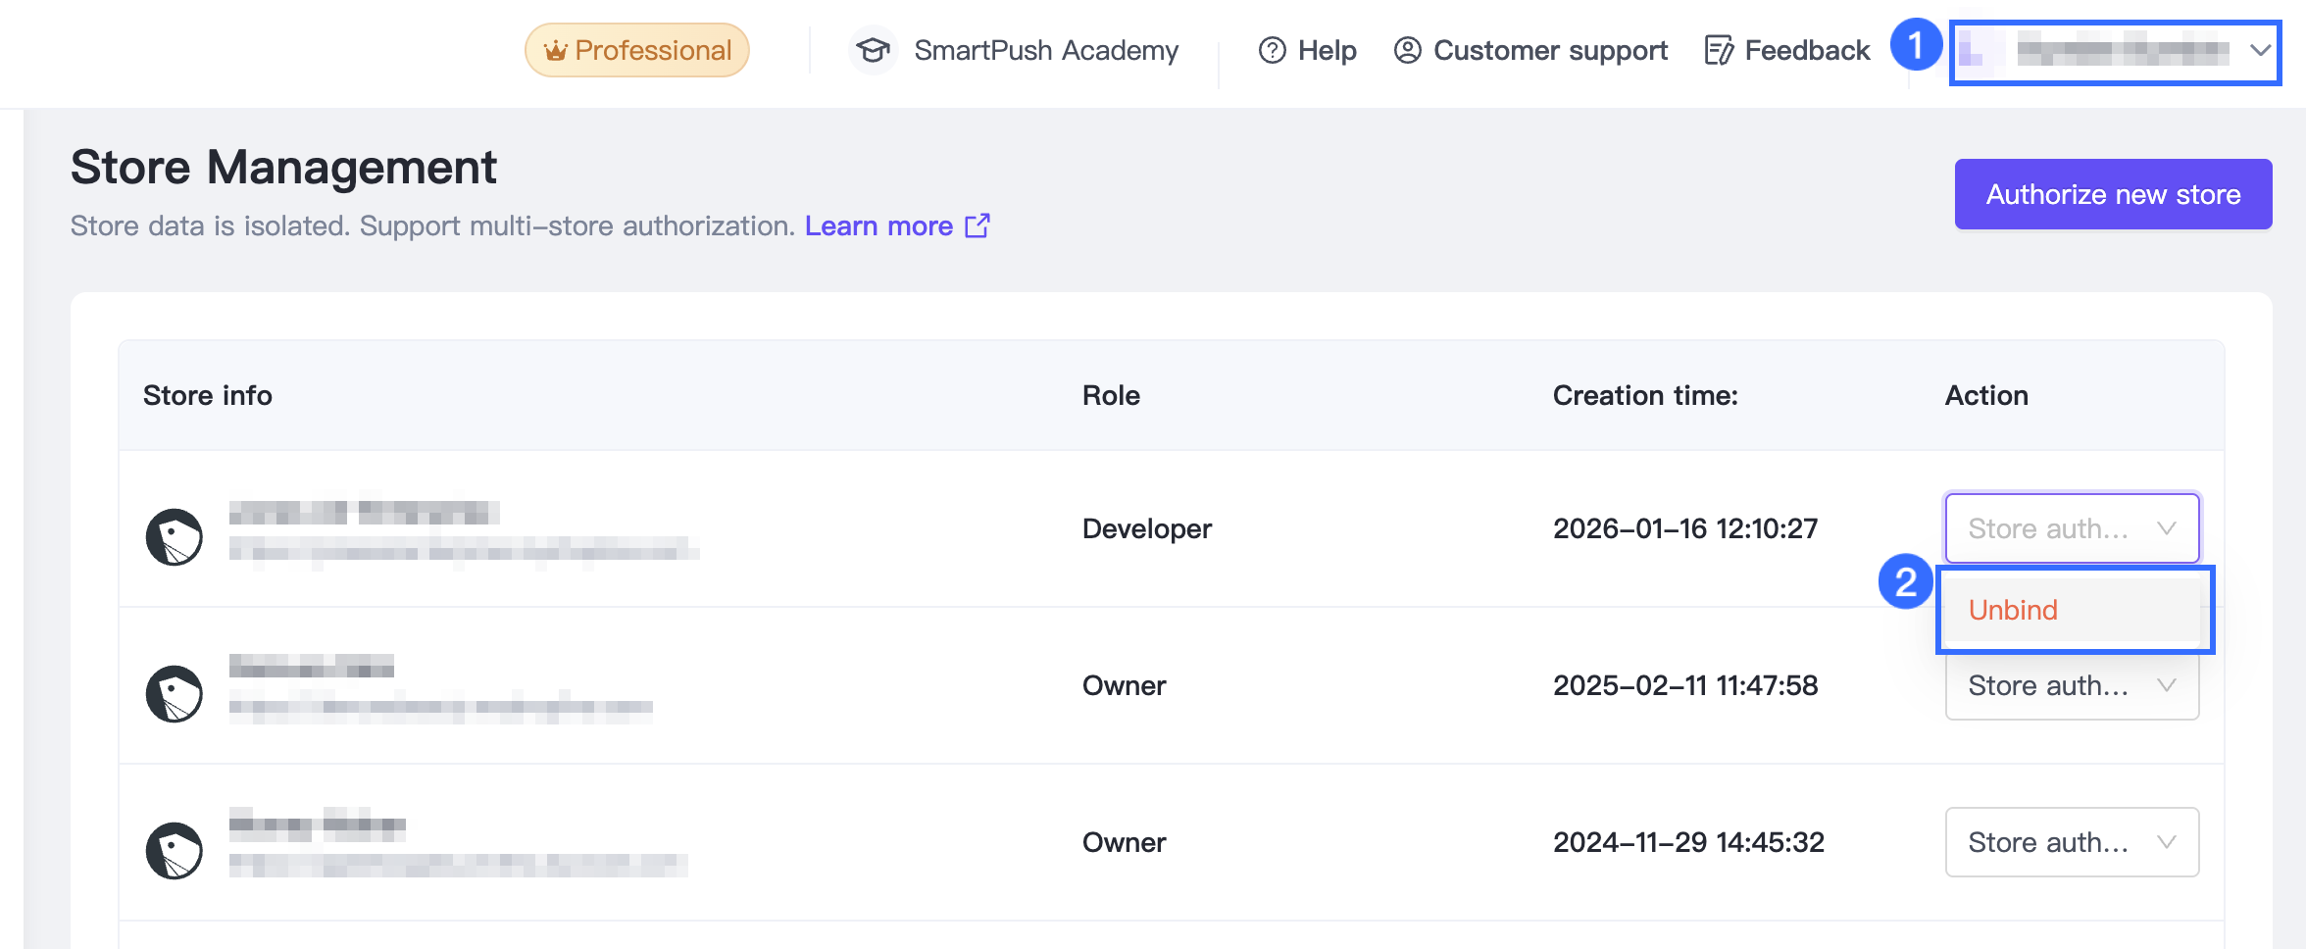The image size is (2306, 949).
Task: Click the Authorize new store button
Action: coord(2113,194)
